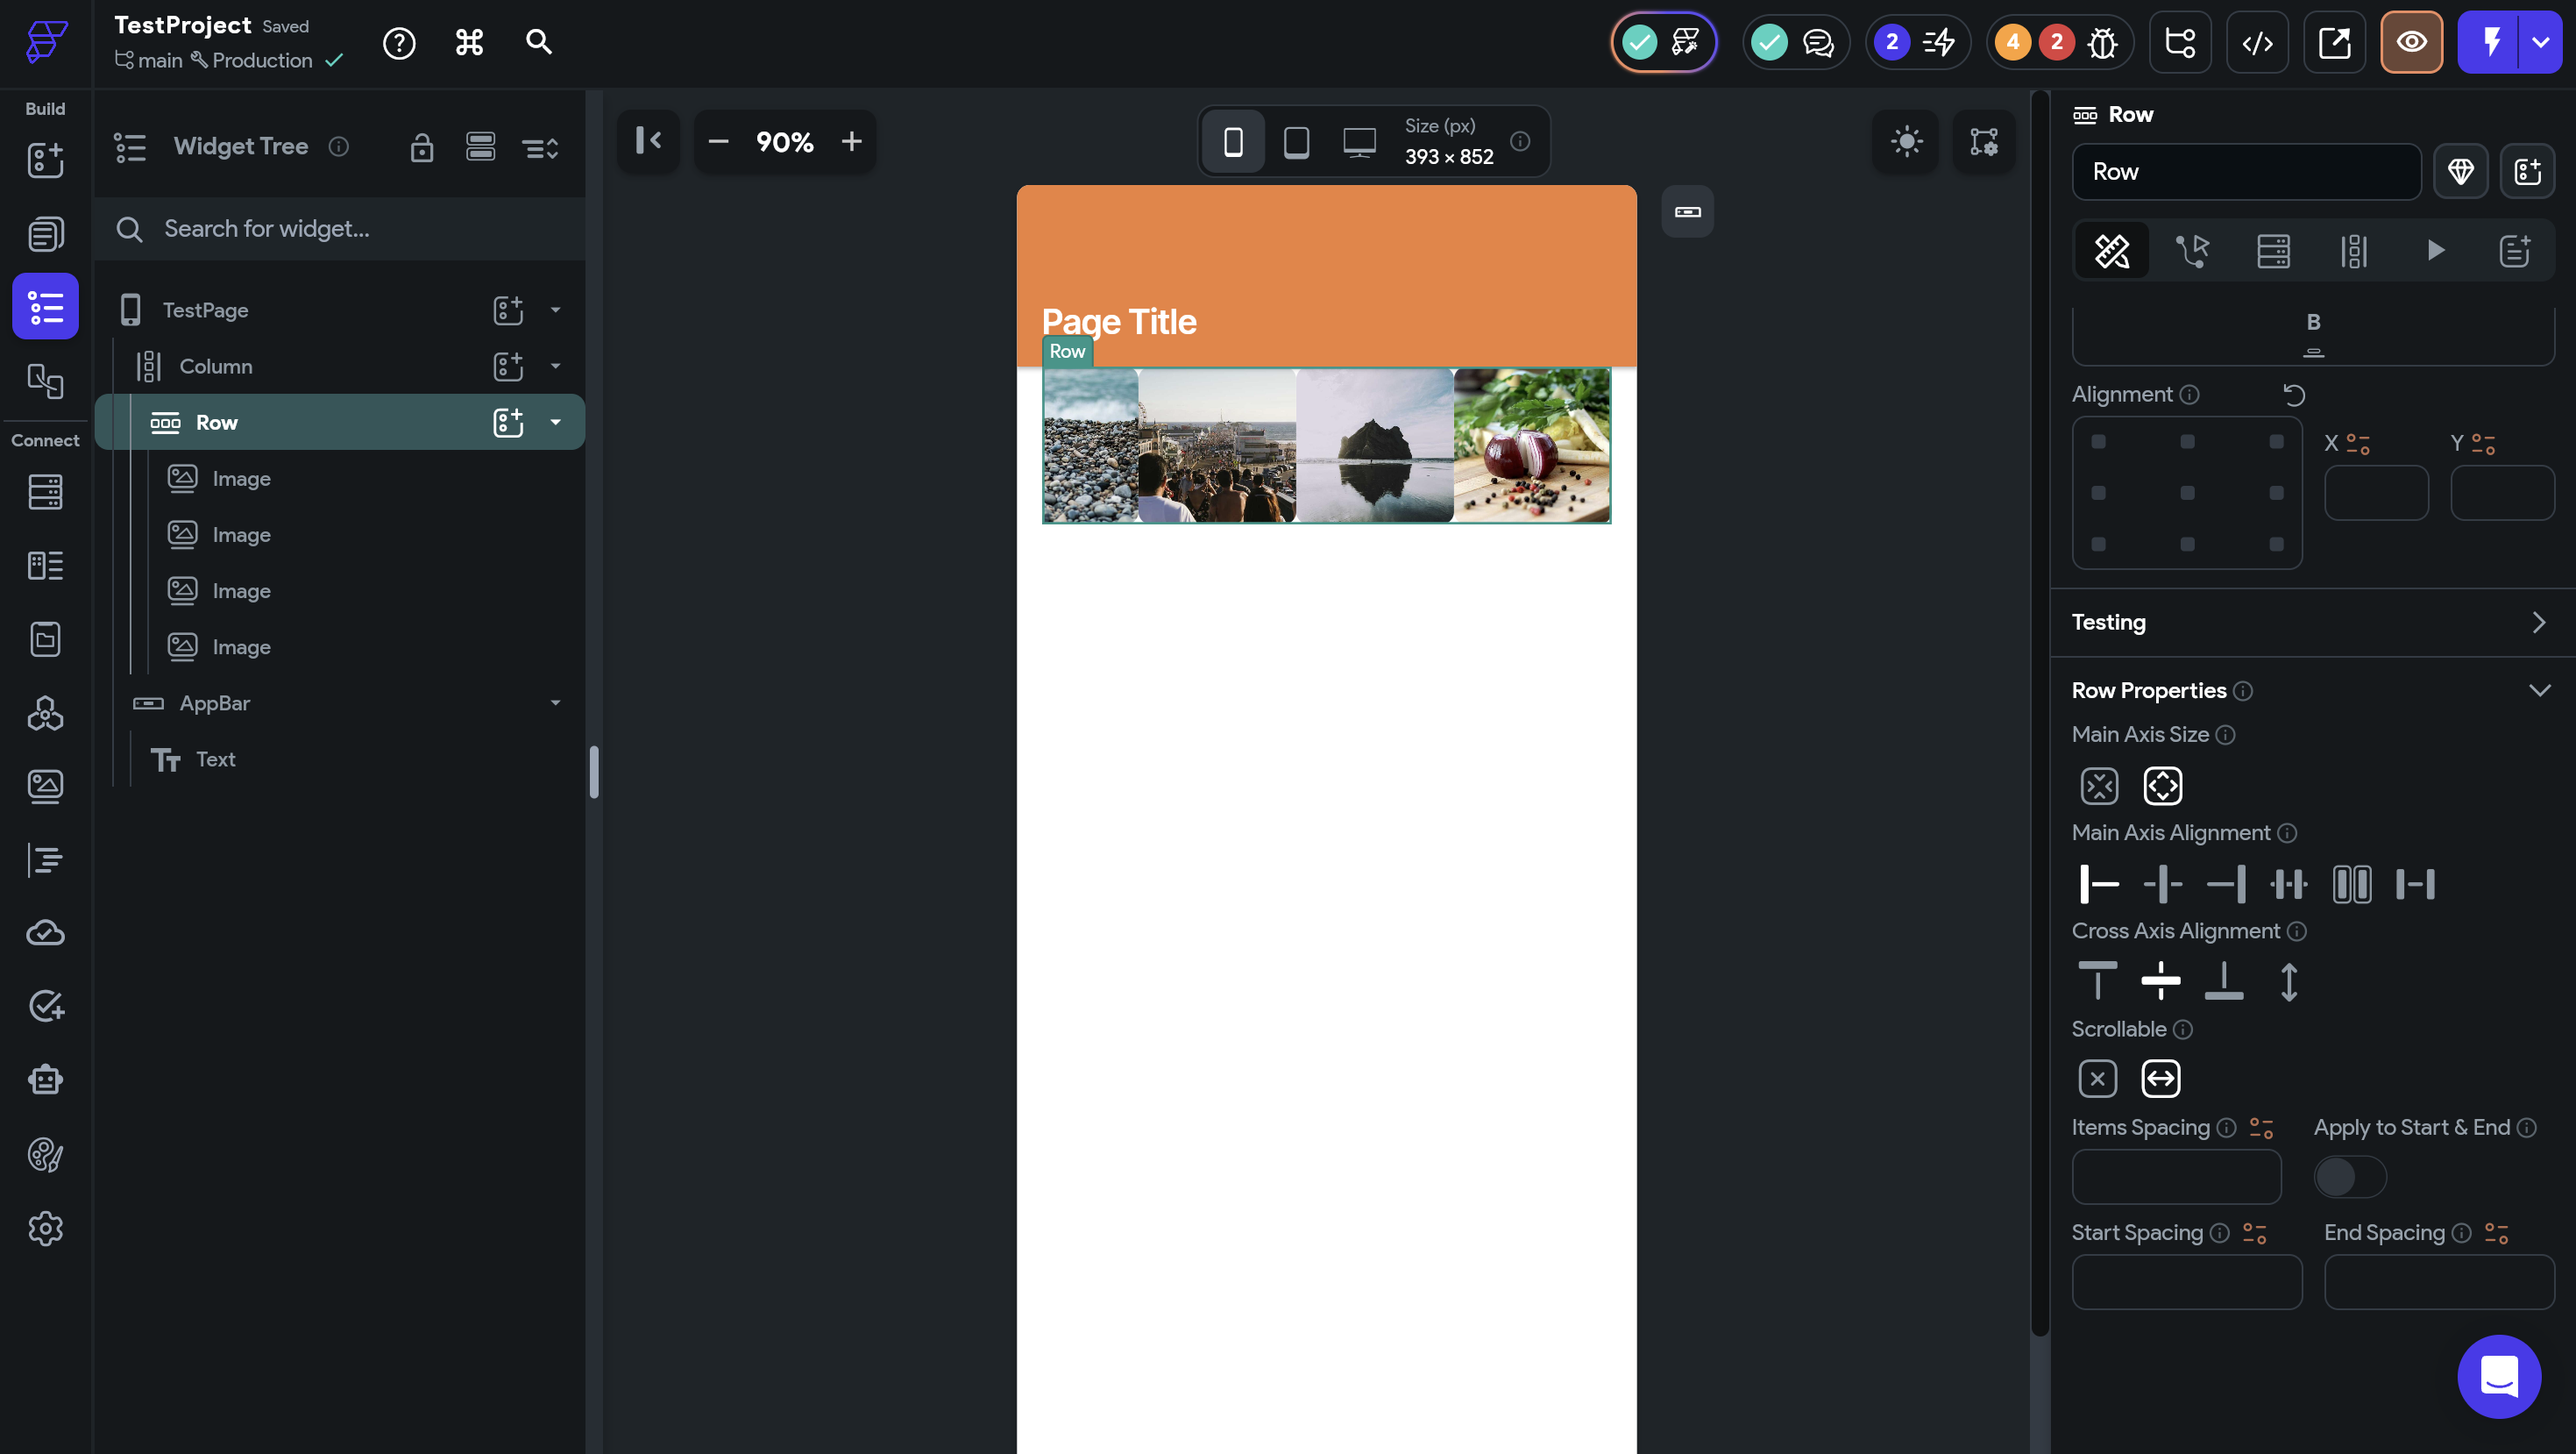Collapse the left panel arrow icon

(x=648, y=141)
